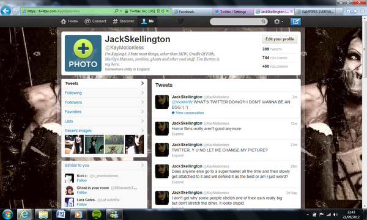Switch to the Twitter / Settings tab

[233, 11]
